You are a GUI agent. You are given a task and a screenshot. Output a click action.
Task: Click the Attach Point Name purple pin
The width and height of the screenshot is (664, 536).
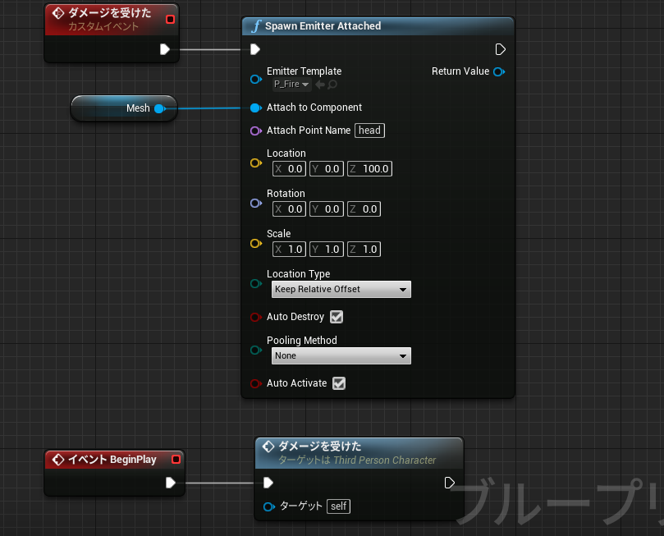[256, 131]
